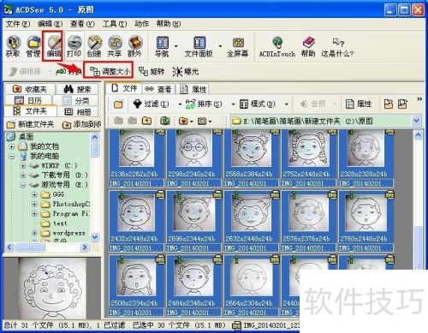428x333 pixels.
Task: Click 曝光 (Exposure) in edit toolbar
Action: (x=186, y=71)
